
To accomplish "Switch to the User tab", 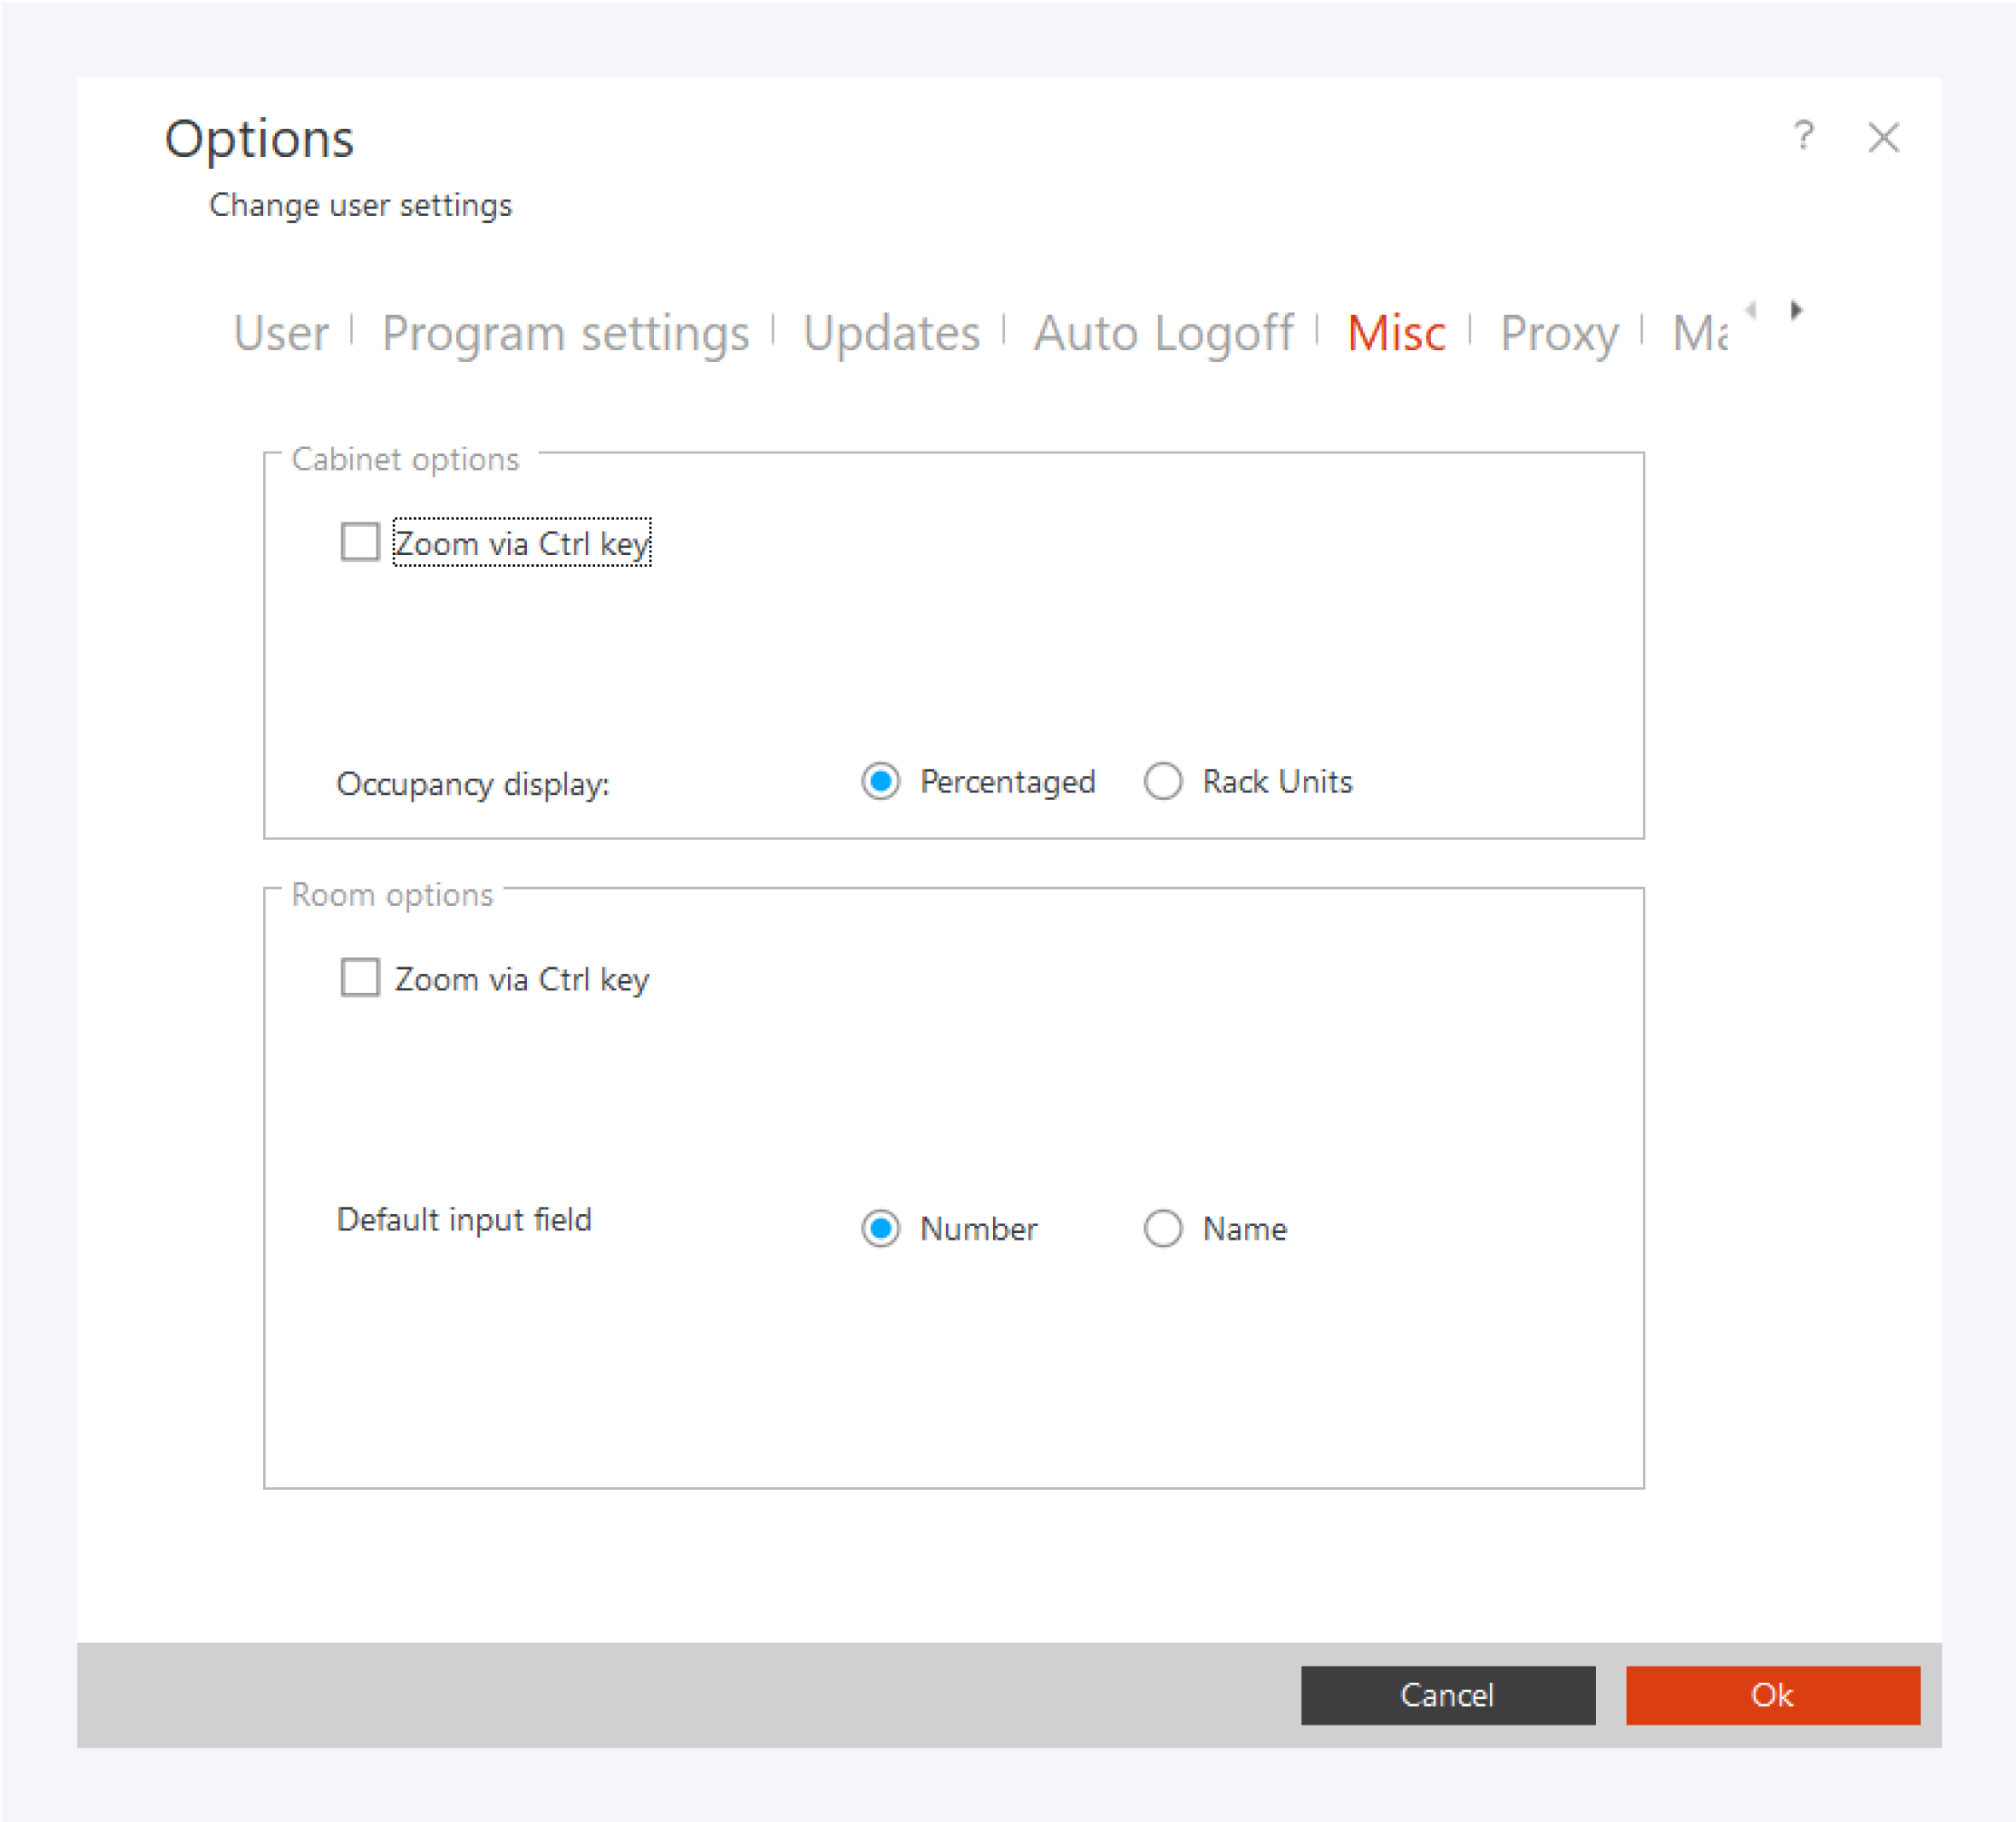I will [281, 333].
